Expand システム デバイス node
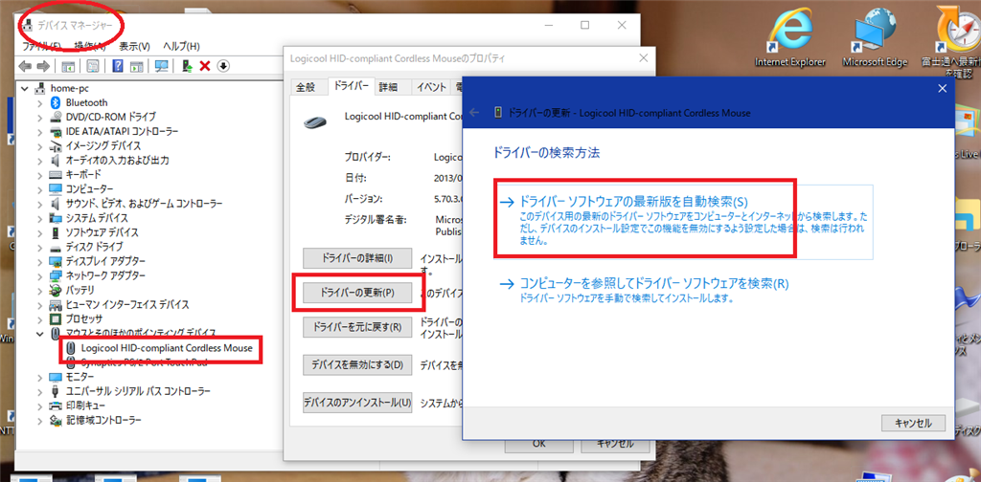This screenshot has width=981, height=482. [40, 218]
